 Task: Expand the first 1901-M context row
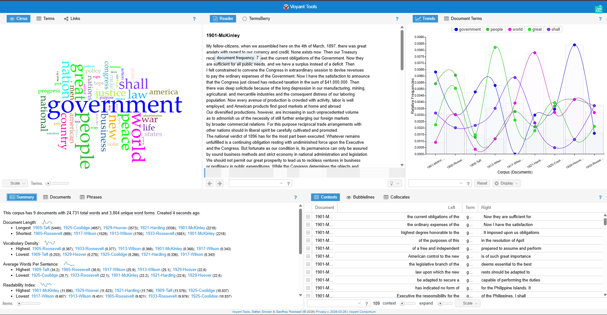(308, 217)
